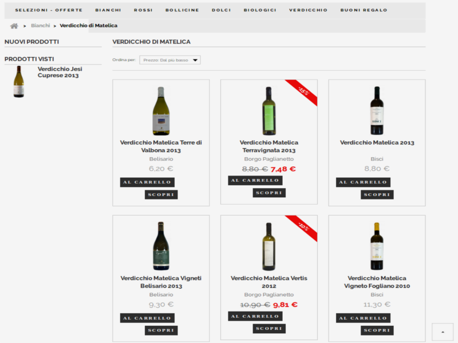This screenshot has width=458, height=343.
Task: Click Bisci under Vigneto Fogliano 2010
Action: [377, 294]
